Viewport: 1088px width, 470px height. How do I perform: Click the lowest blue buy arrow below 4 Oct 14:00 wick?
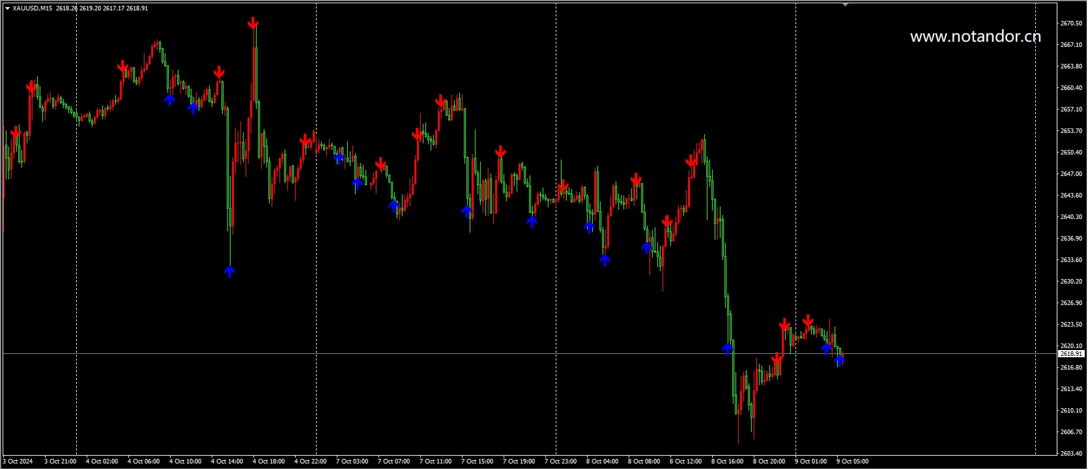click(229, 271)
